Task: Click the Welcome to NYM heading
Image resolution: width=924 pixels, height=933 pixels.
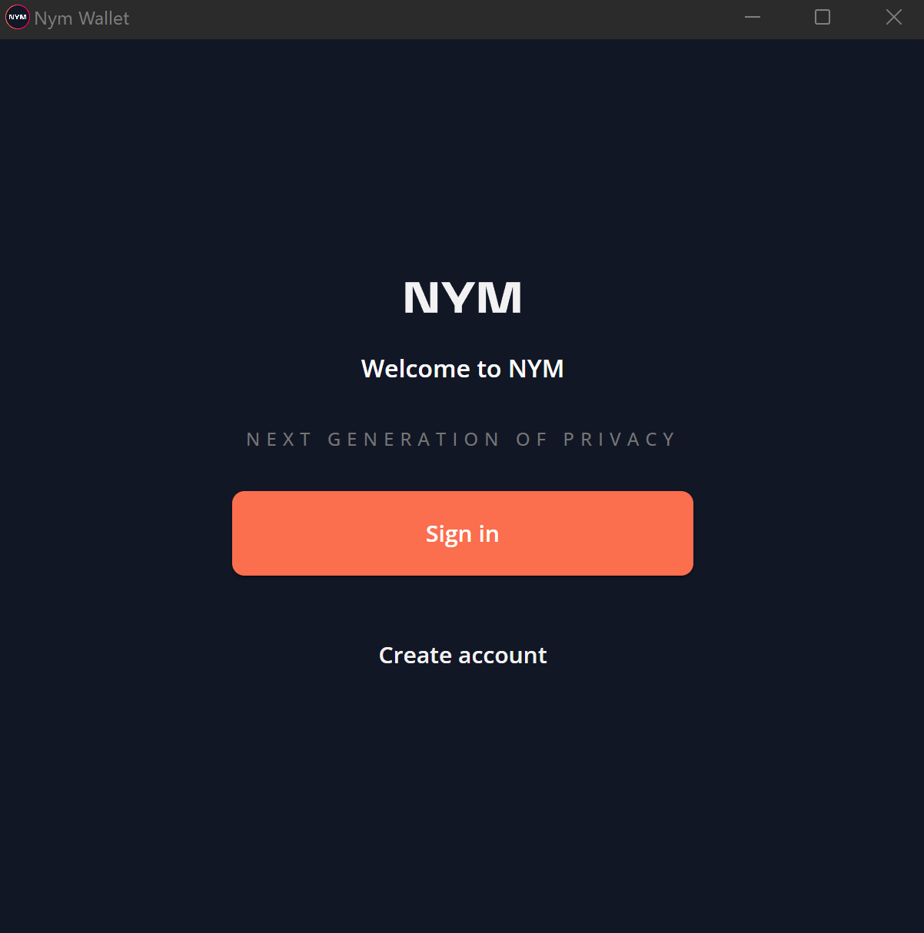Action: tap(463, 369)
